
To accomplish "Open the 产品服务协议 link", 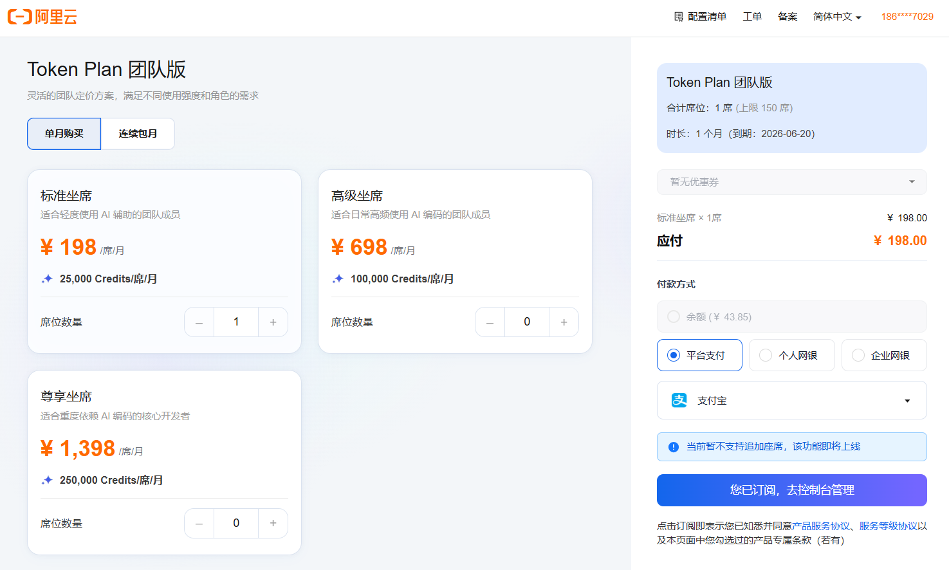I will (821, 526).
